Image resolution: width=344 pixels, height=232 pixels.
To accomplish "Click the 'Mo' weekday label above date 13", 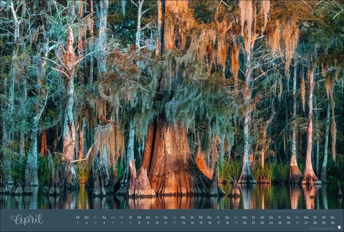I will (183, 217).
